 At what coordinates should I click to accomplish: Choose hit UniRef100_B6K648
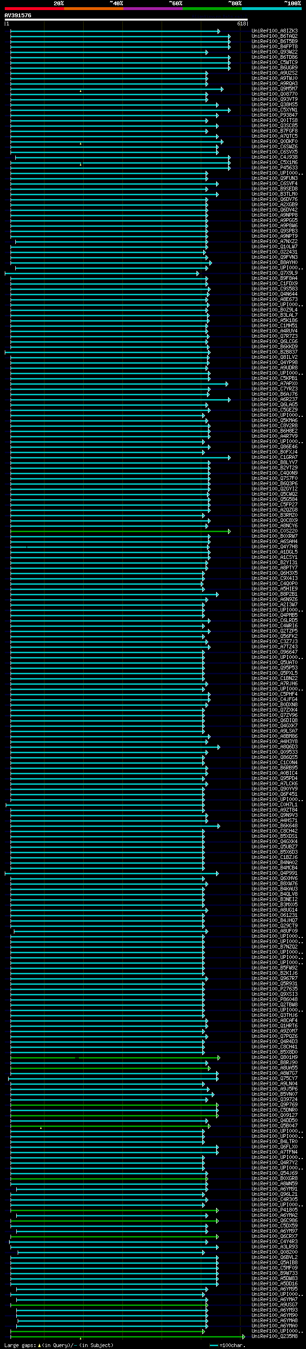(x=274, y=826)
